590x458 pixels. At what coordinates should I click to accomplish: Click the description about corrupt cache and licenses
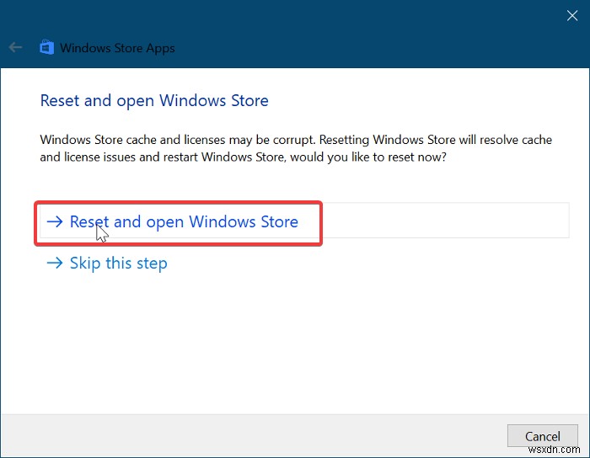point(296,148)
